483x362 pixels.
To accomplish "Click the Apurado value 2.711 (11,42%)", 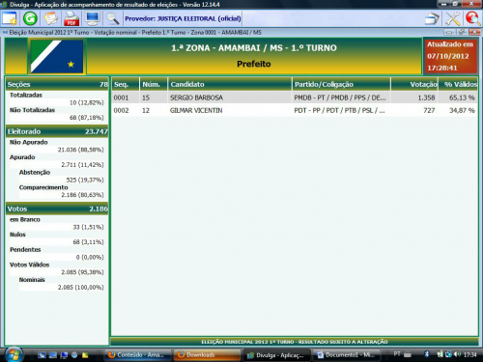I will 82,165.
